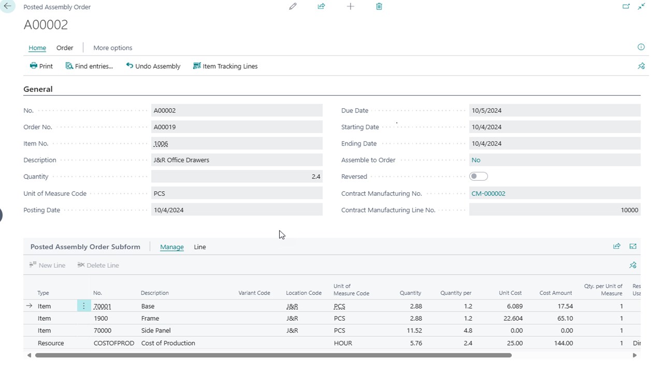Click Find entries button
Screen dimensions: 663x373
click(89, 66)
